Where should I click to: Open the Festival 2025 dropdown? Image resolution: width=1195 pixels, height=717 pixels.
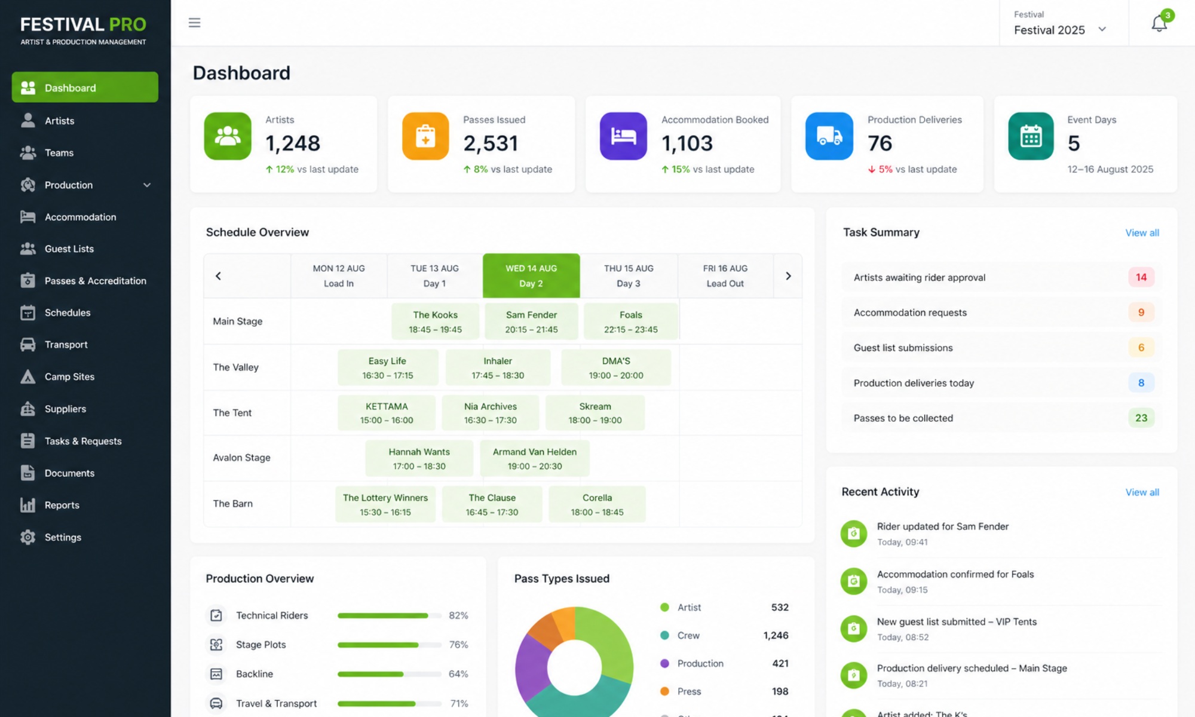click(x=1060, y=30)
